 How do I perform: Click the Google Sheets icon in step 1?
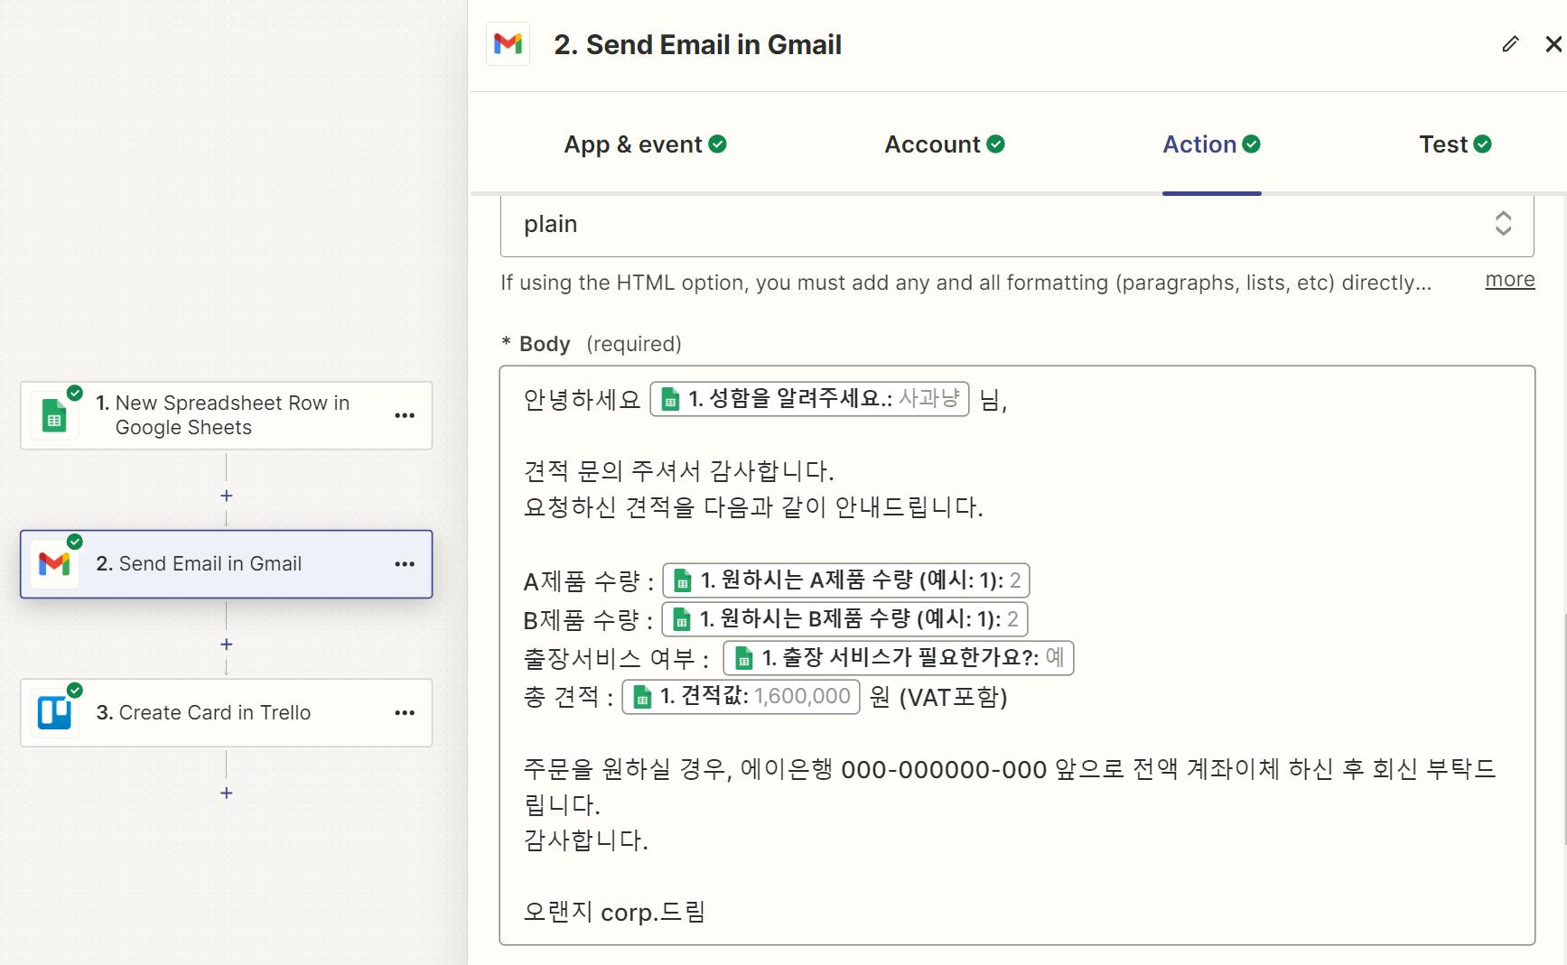point(54,416)
